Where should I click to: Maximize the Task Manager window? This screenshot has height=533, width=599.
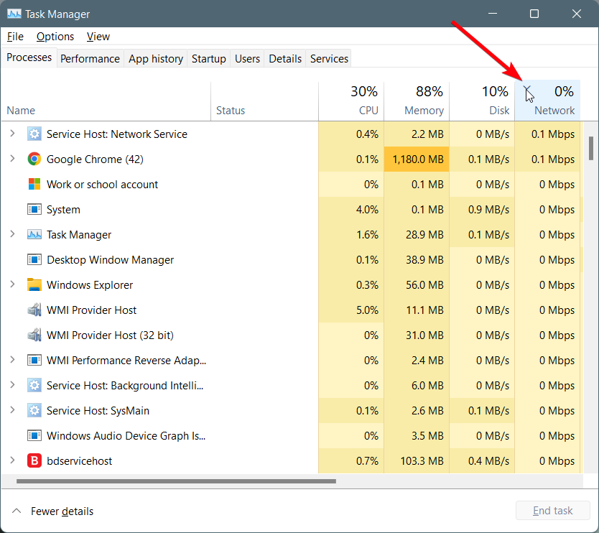click(534, 14)
